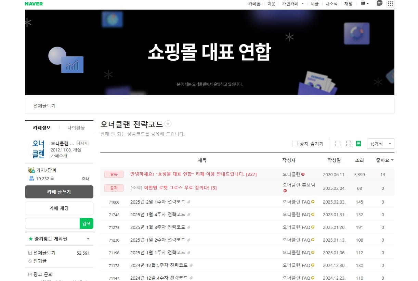The image size is (418, 281).
Task: Click the 가지2단계 cafe rank icon
Action: [31, 170]
